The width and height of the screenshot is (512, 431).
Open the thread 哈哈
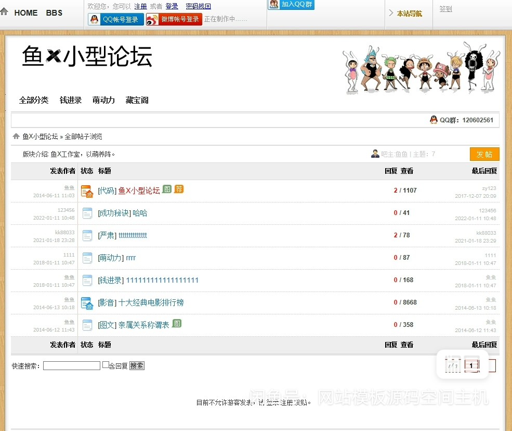tap(140, 213)
